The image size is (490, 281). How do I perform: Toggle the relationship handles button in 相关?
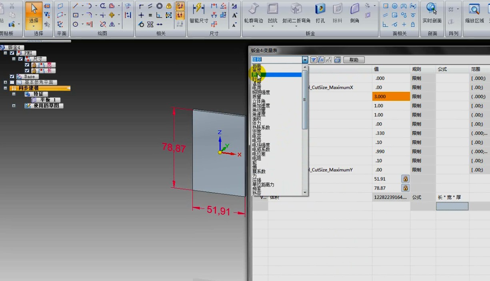pyautogui.click(x=180, y=15)
